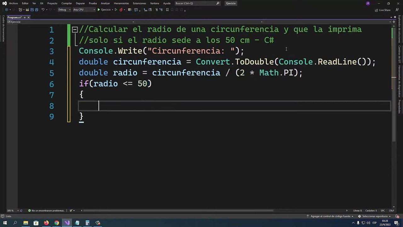Close the Program.cs tab
The image size is (403, 227).
click(28, 17)
